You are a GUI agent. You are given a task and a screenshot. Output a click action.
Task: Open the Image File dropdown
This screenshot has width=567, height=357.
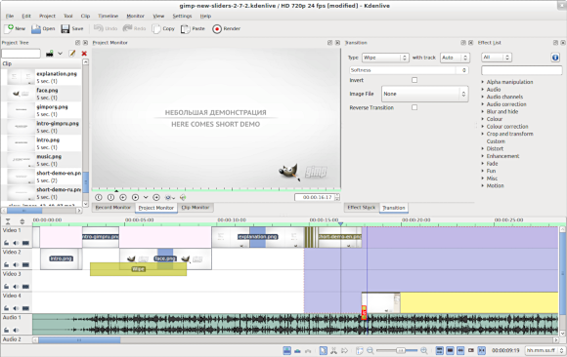[x=425, y=94]
